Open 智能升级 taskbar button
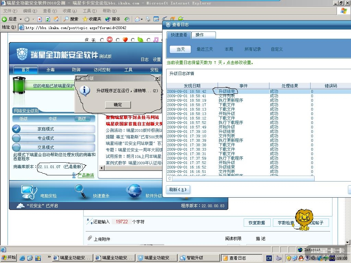 (x=199, y=258)
